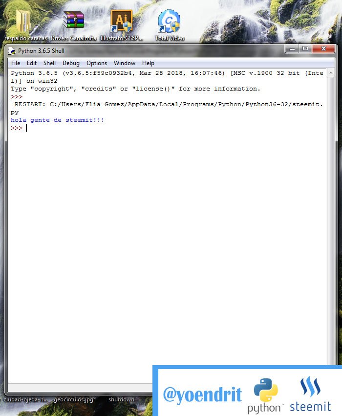Click the scrollbar up arrow in the shell
This screenshot has height=416, width=342.
330,72
